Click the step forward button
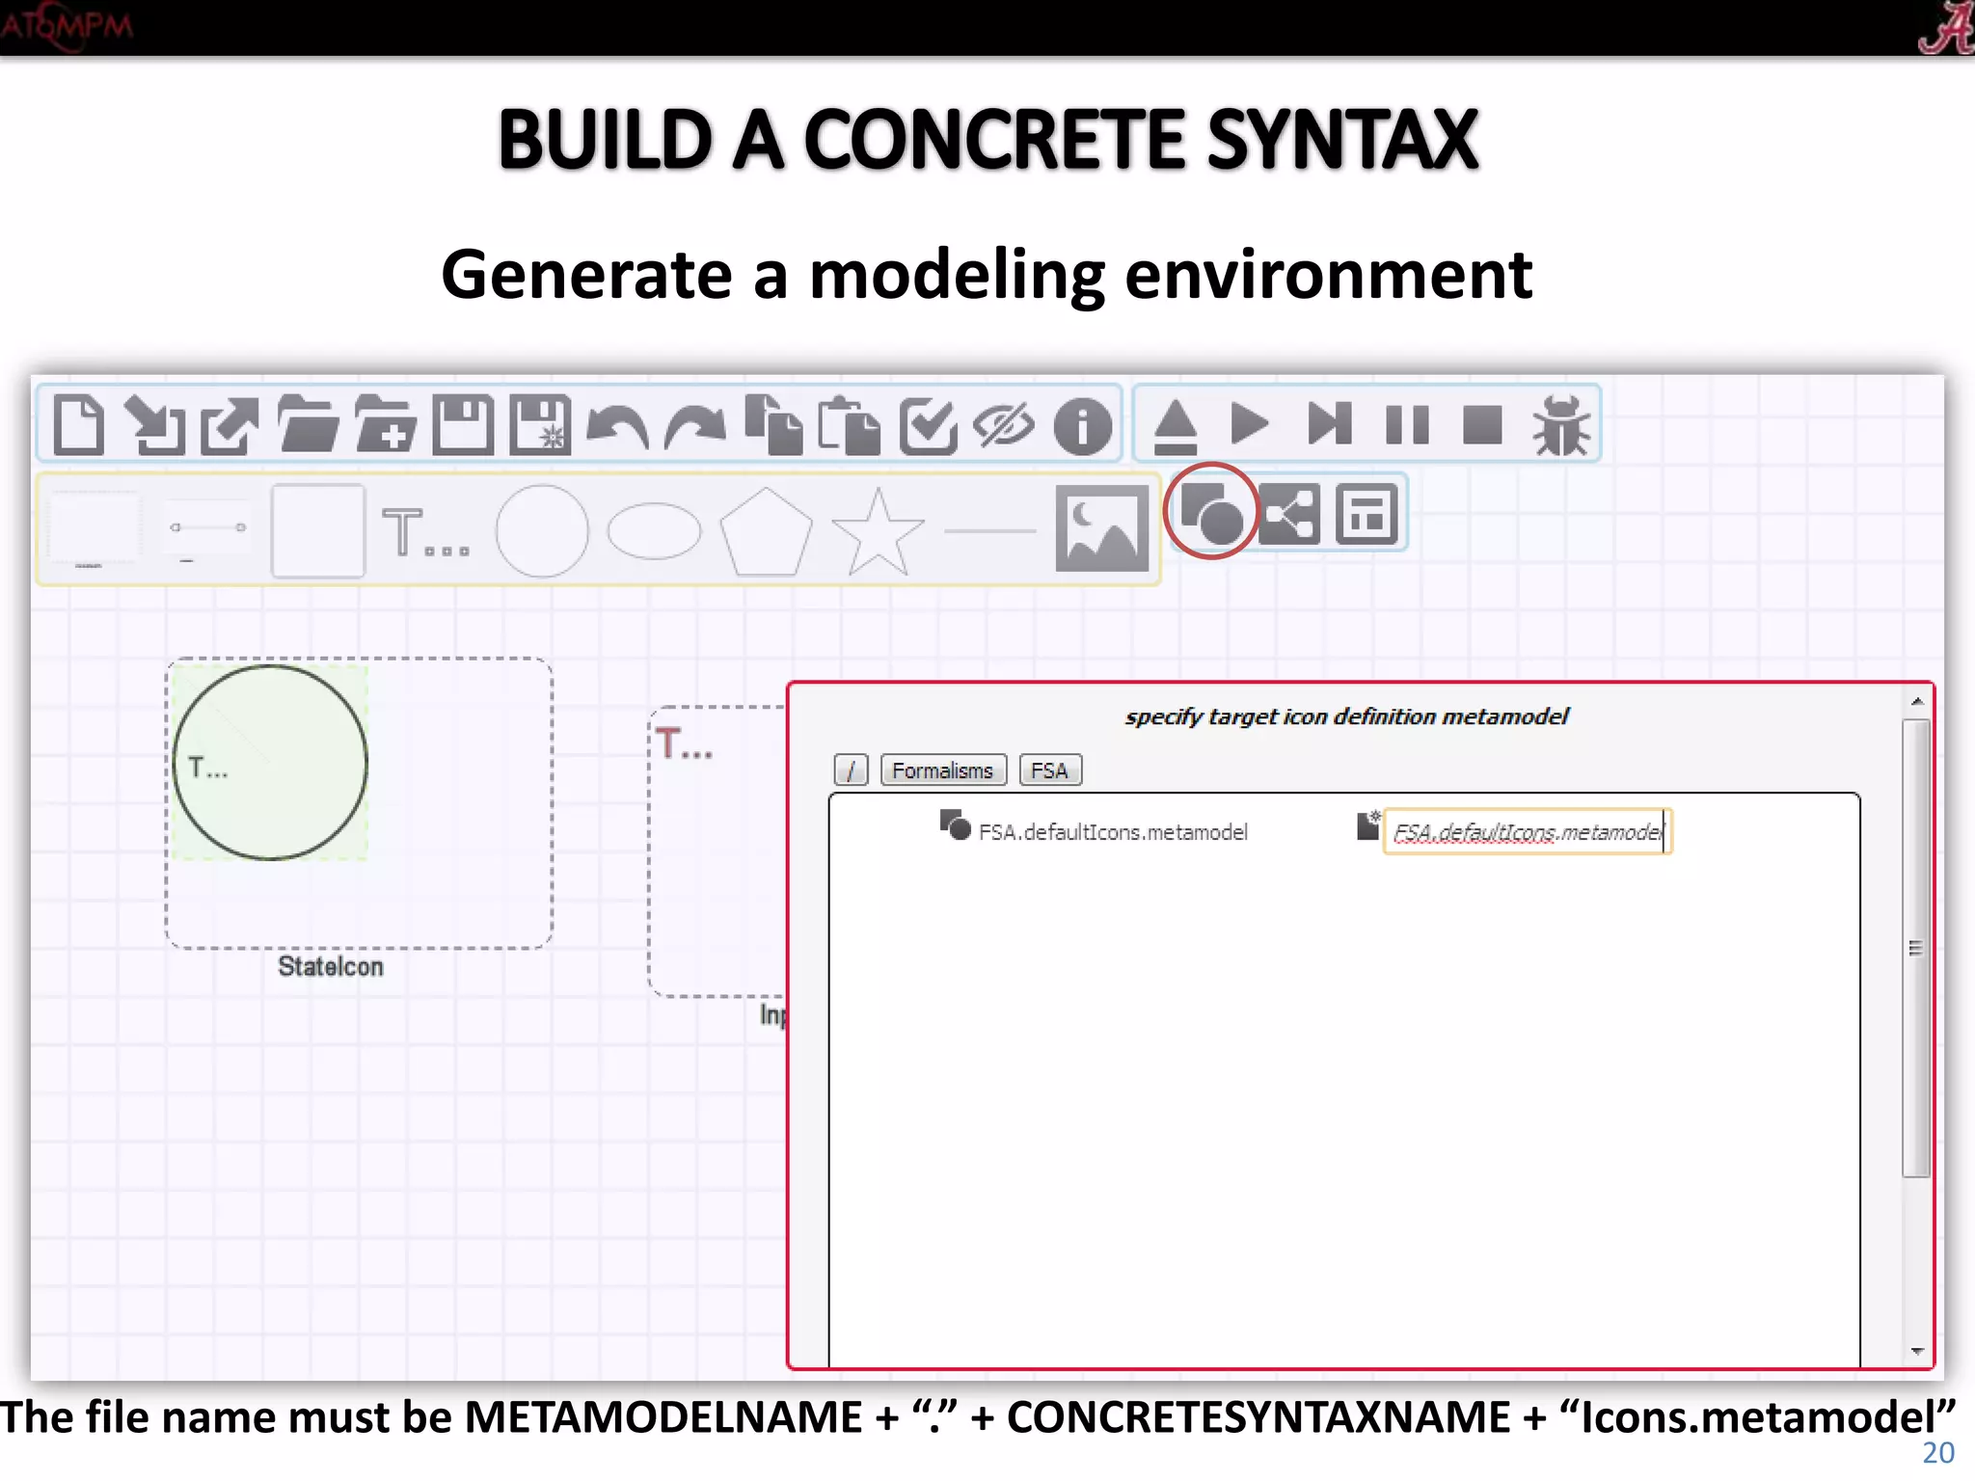Viewport: 1975px width, 1481px height. click(1329, 424)
